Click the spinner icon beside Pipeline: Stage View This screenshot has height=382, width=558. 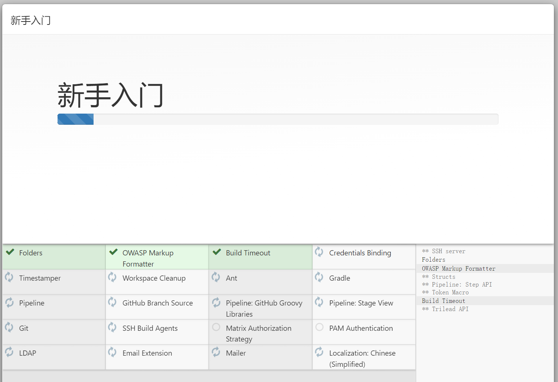pos(319,302)
